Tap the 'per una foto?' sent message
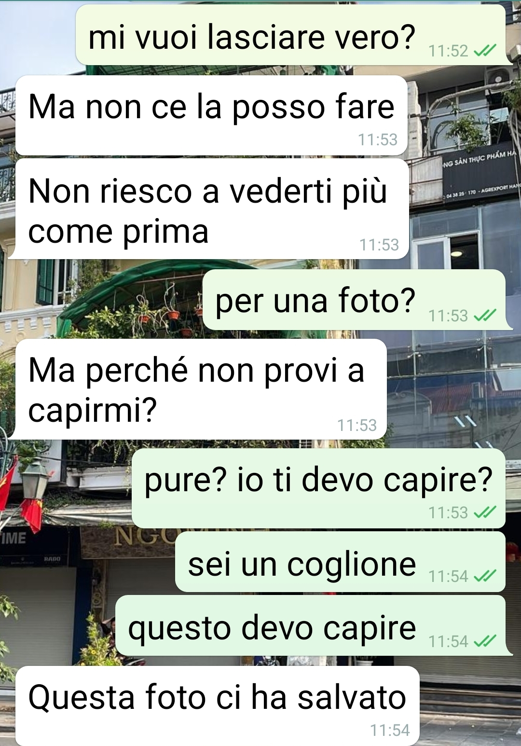This screenshot has width=521, height=746. click(354, 300)
